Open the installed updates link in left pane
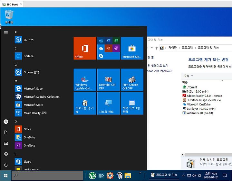This screenshot has width=232, height=181. coord(158,66)
